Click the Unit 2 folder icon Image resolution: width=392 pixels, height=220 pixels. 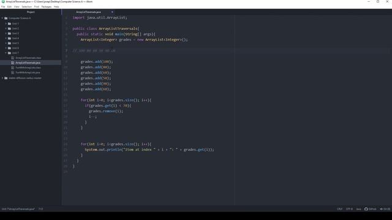click(10, 29)
